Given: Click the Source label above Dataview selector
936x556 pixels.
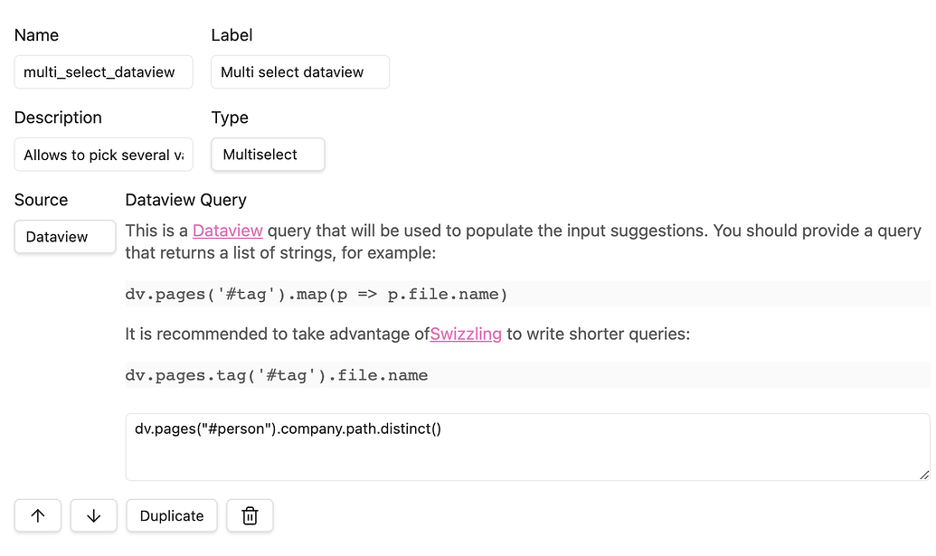Looking at the screenshot, I should tap(43, 200).
